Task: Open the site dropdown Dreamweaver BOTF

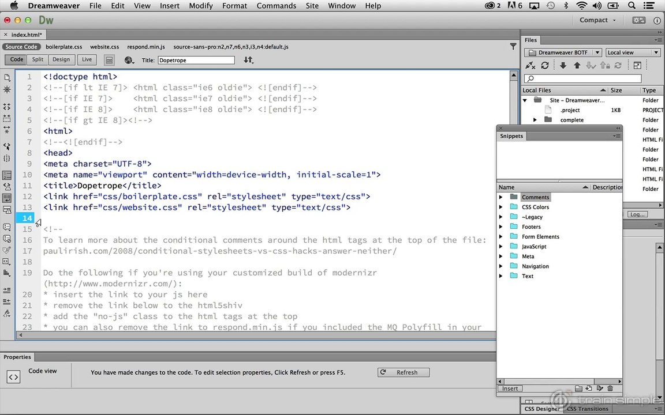Action: coord(563,52)
